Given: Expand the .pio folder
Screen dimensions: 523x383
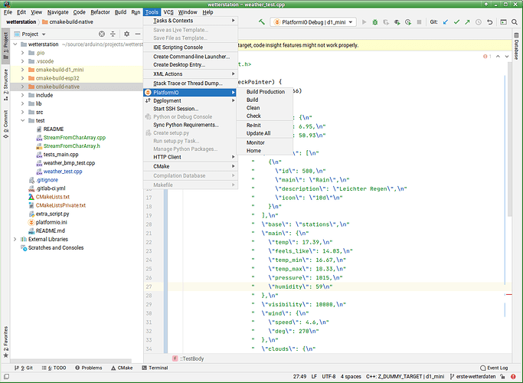Looking at the screenshot, I should 22,53.
